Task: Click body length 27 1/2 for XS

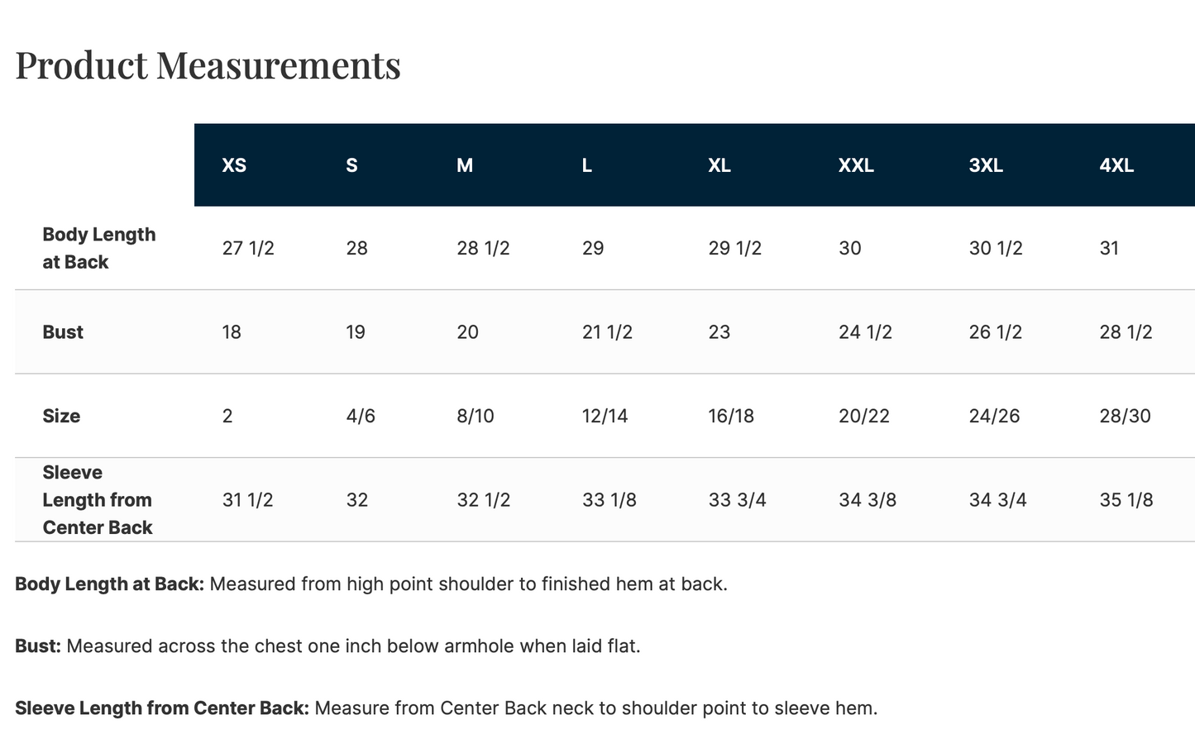Action: click(x=248, y=248)
